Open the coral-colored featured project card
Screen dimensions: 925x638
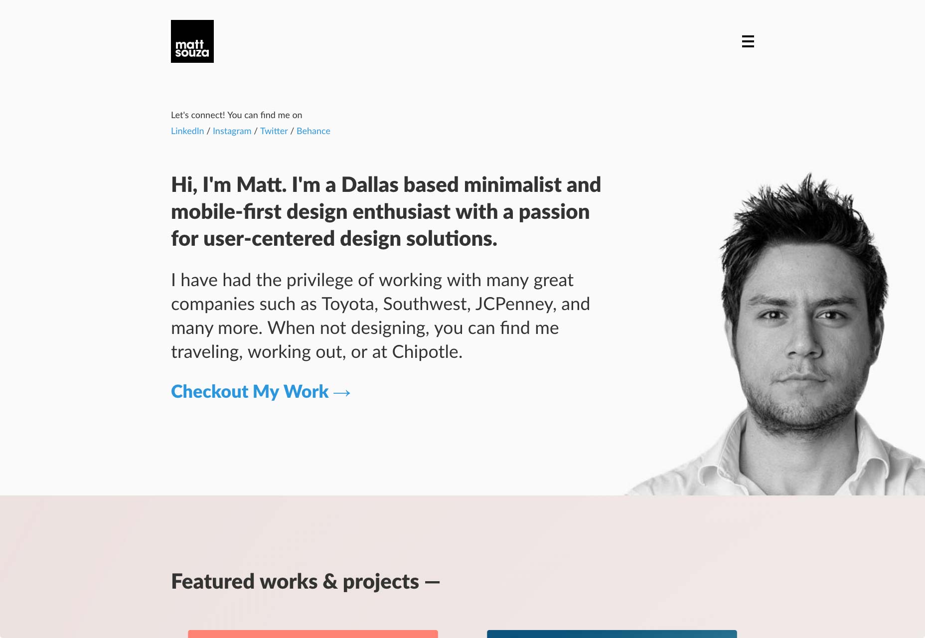[312, 634]
